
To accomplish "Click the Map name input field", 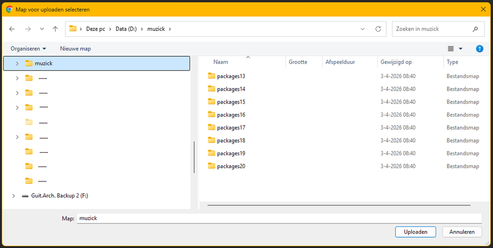I will pos(279,218).
